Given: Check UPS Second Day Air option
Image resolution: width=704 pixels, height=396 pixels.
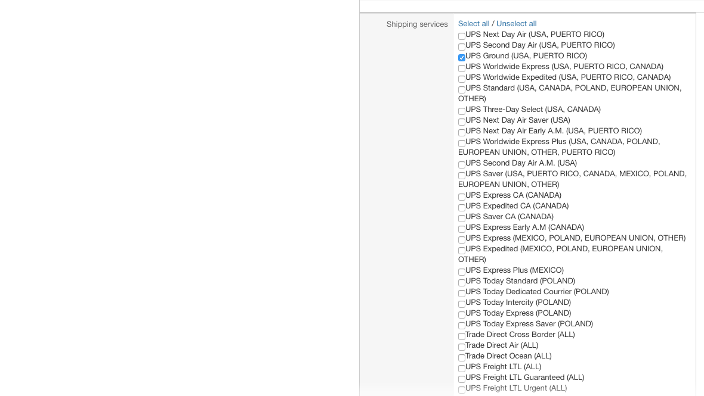Looking at the screenshot, I should [462, 47].
